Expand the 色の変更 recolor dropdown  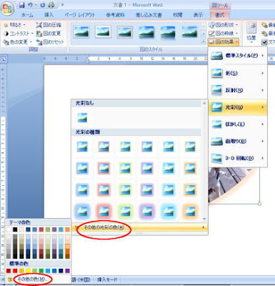(x=18, y=42)
